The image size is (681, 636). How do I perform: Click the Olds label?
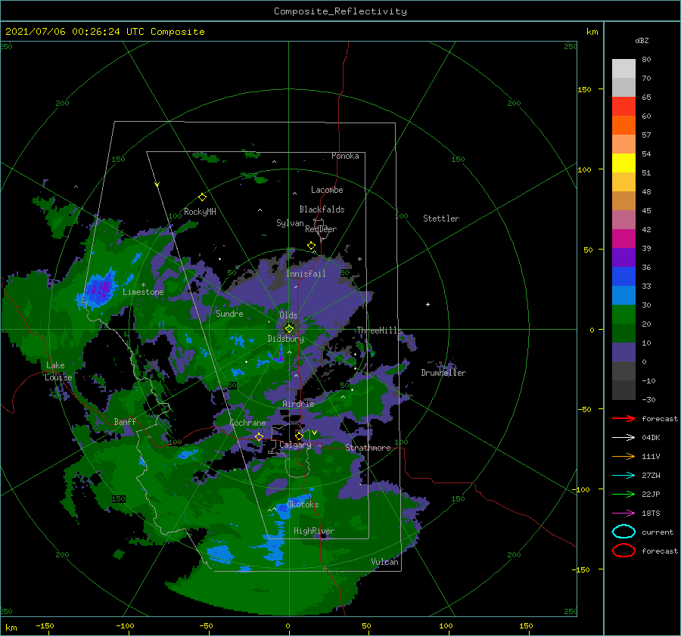pos(288,315)
